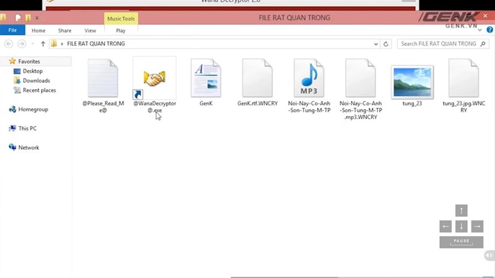Click quick access Properties toolbar icon
The height and width of the screenshot is (278, 495).
(19, 18)
